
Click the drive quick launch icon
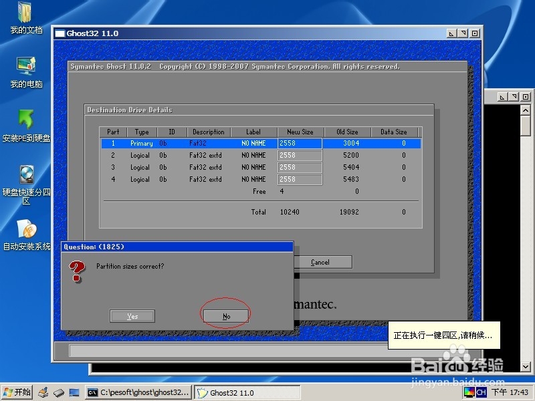pyautogui.click(x=59, y=392)
